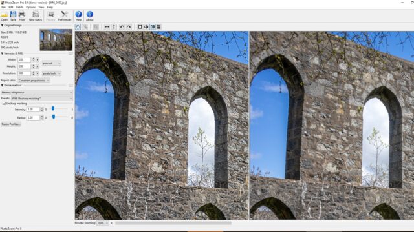This screenshot has height=232, width=414.
Task: Open the File menu
Action: pyautogui.click(x=3, y=7)
